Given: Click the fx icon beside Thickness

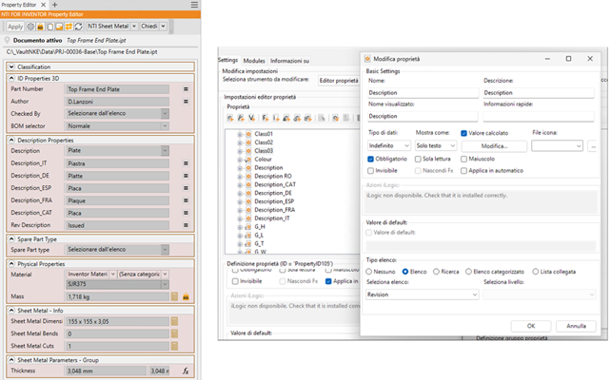Looking at the screenshot, I should pyautogui.click(x=187, y=370).
